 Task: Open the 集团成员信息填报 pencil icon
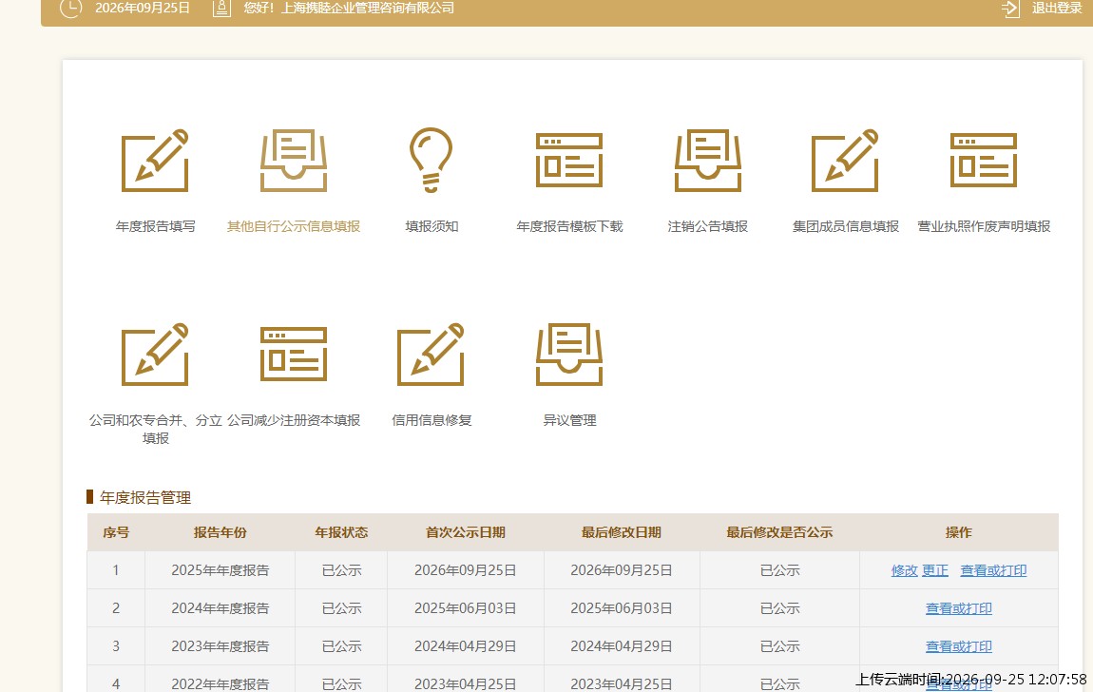pos(846,161)
